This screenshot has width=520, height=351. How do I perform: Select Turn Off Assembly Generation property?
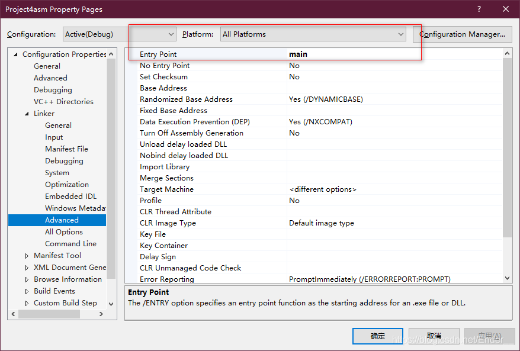pyautogui.click(x=191, y=133)
